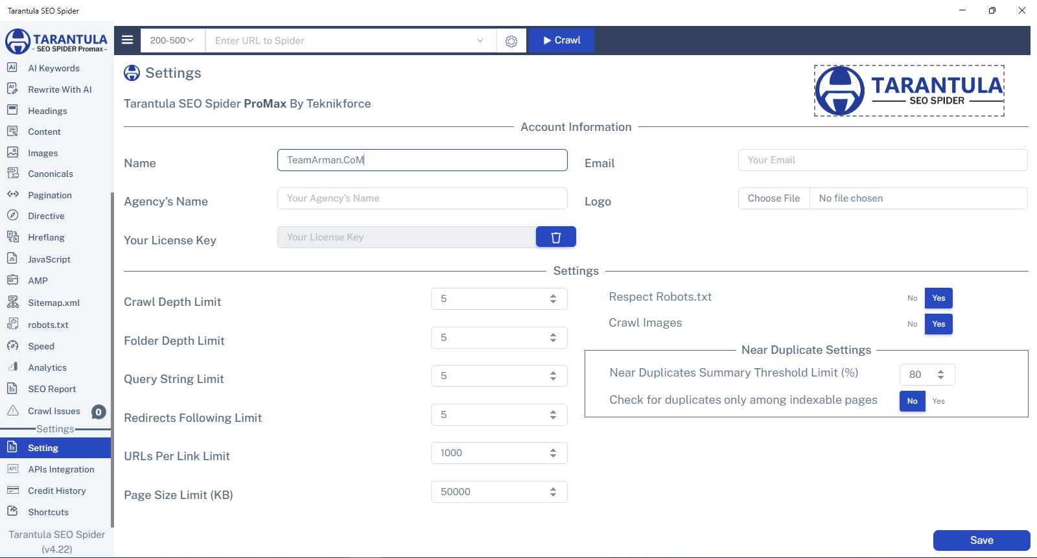Viewport: 1037px width, 558px height.
Task: Start crawling with the Crawl button
Action: [561, 40]
